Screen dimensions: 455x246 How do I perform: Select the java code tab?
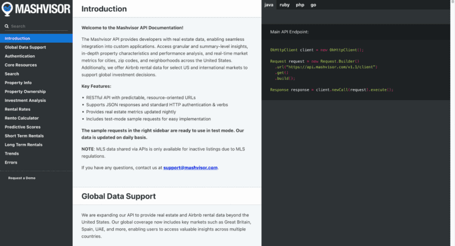coord(269,5)
